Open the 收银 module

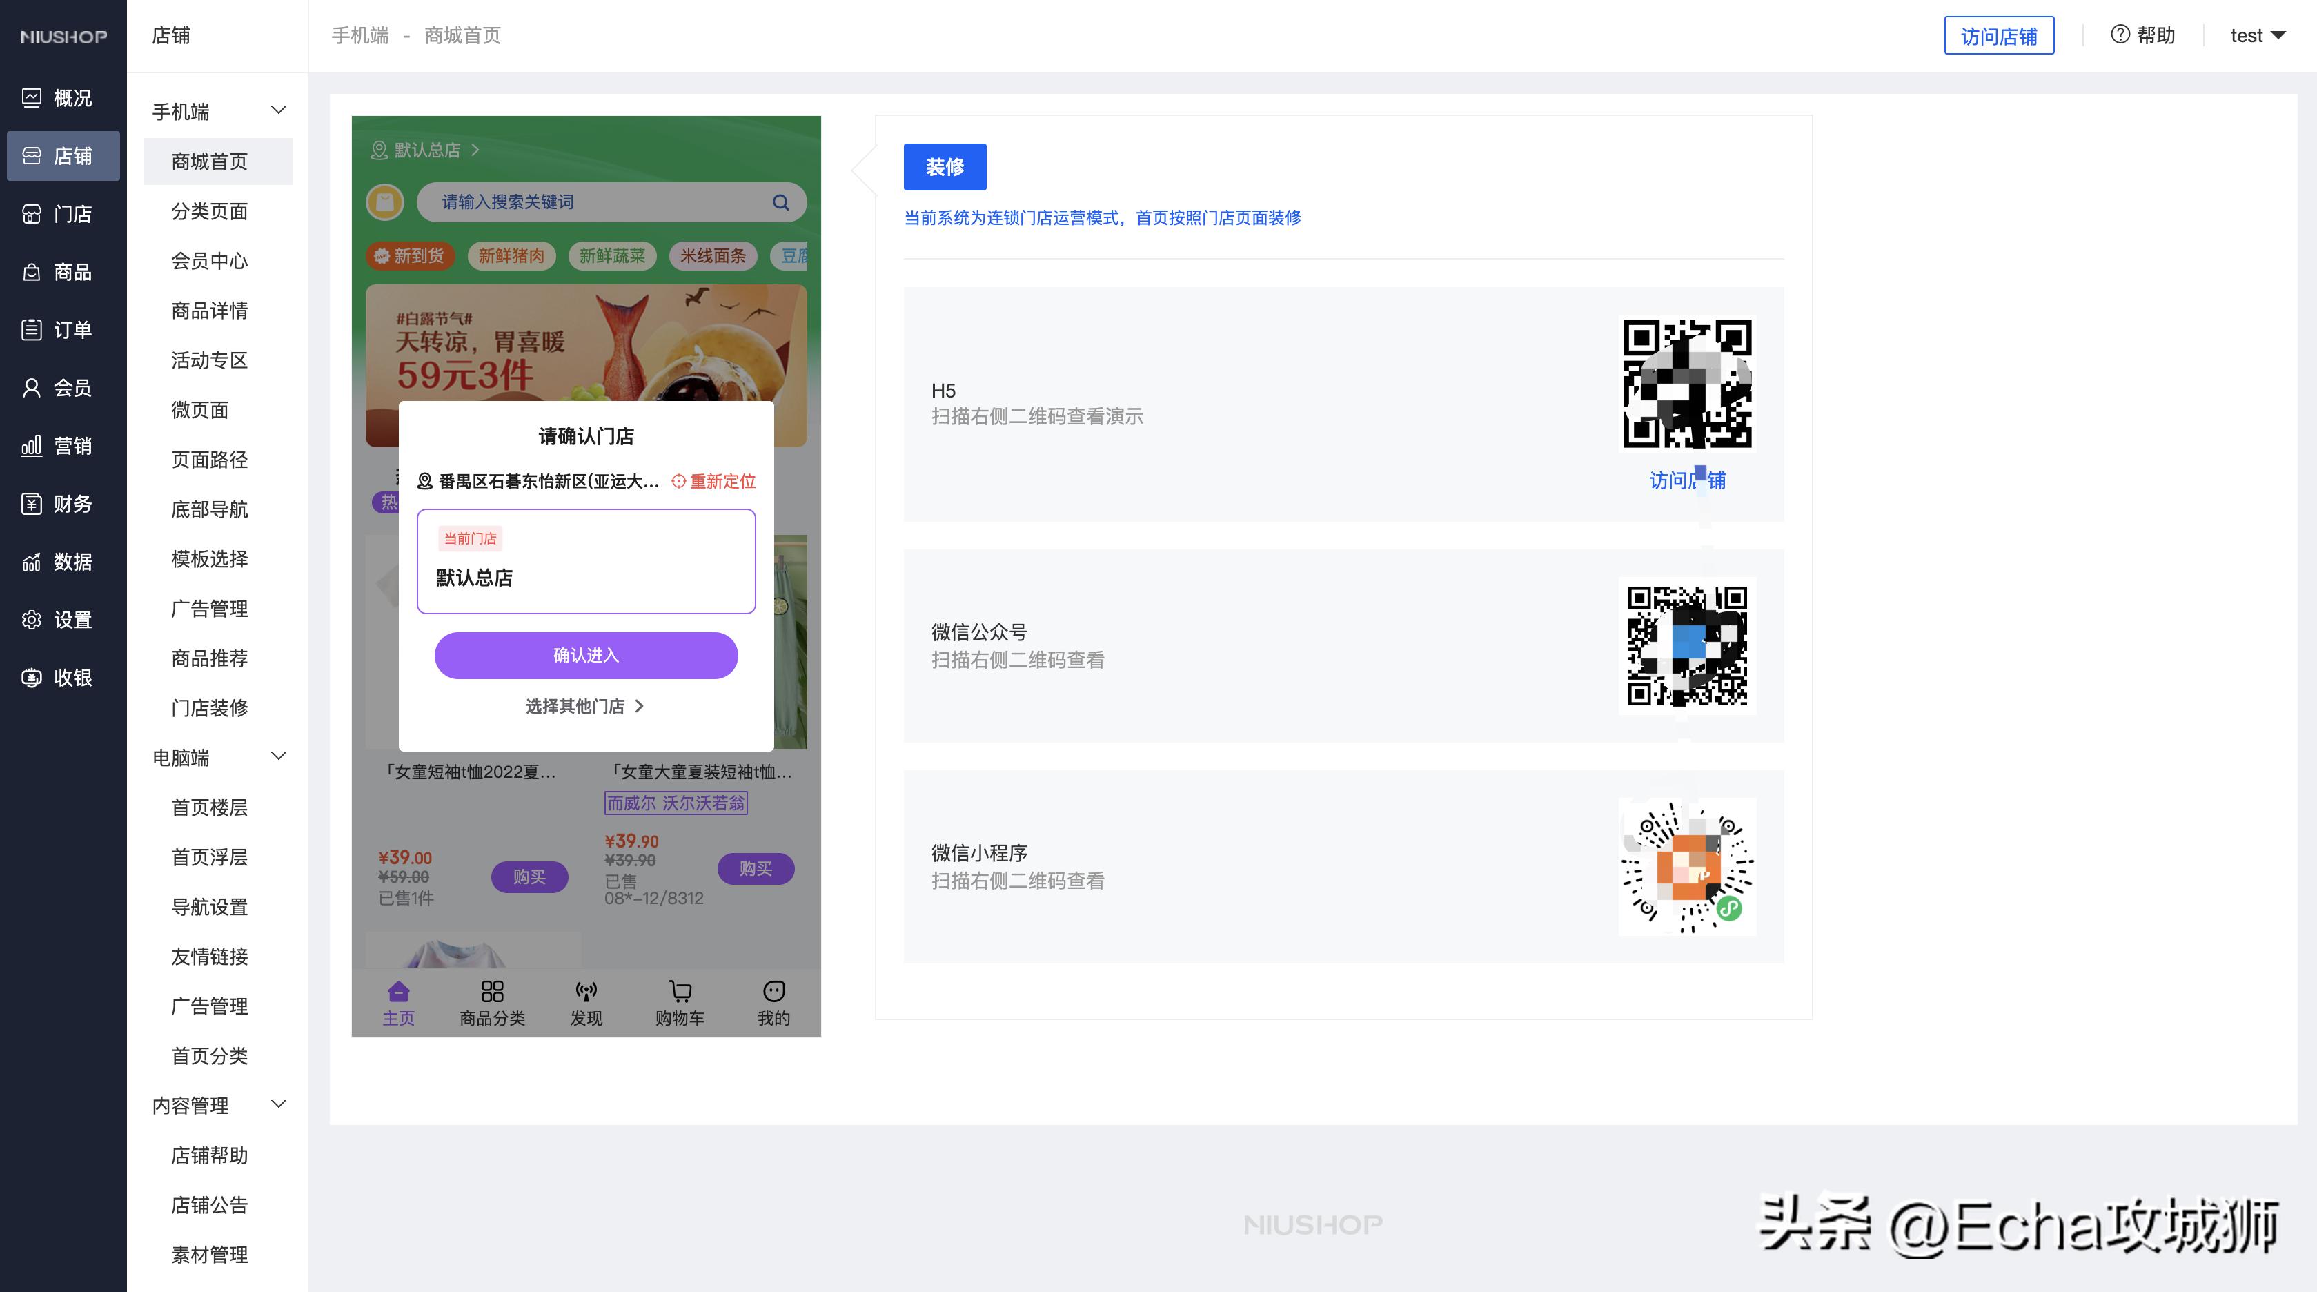(x=63, y=678)
